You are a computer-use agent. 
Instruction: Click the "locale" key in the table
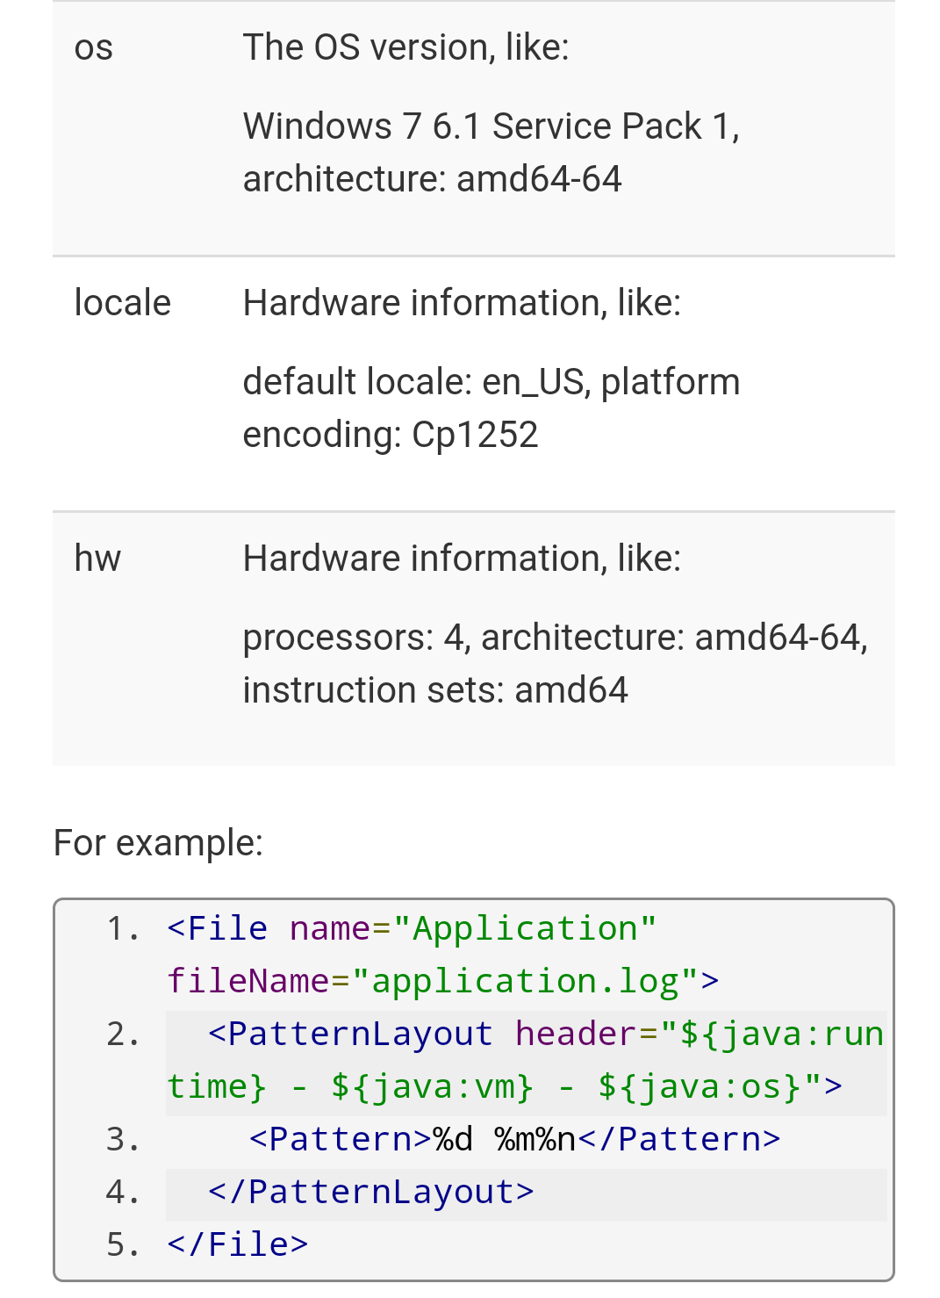(x=122, y=303)
